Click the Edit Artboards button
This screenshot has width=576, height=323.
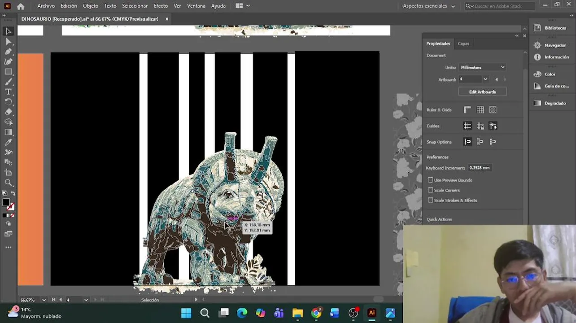482,92
